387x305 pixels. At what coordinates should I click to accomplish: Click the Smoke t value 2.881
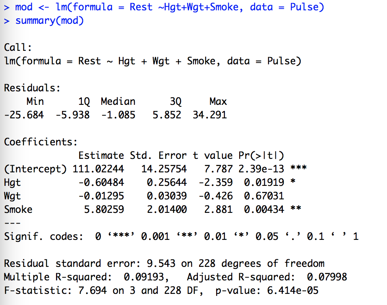(218, 209)
